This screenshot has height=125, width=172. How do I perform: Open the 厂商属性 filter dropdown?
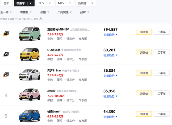(x=64, y=12)
